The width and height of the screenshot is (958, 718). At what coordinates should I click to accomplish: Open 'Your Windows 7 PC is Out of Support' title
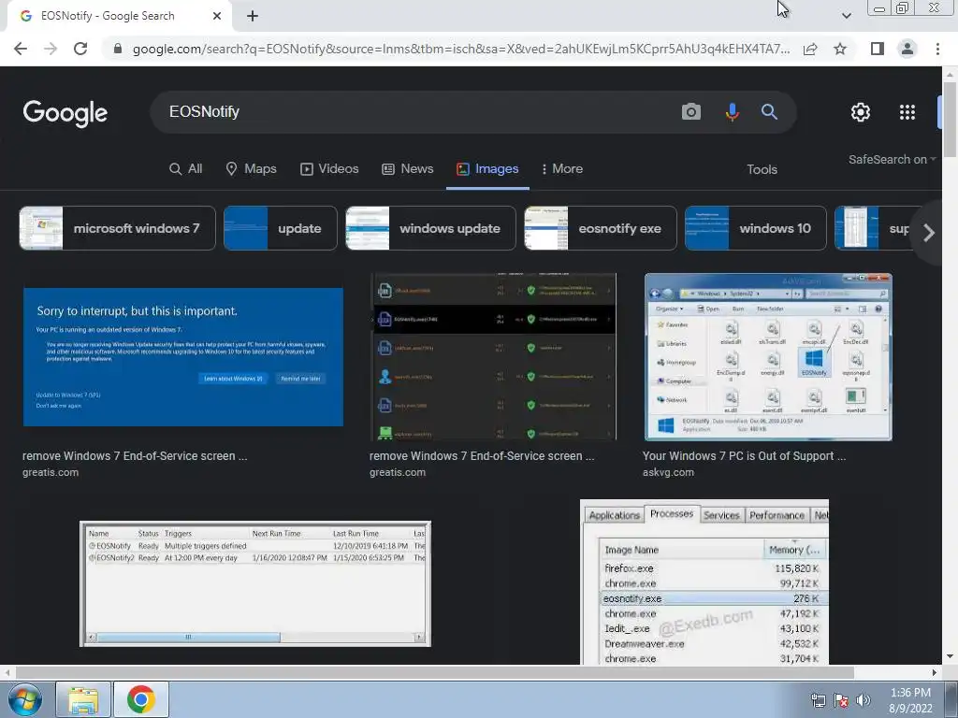click(744, 456)
